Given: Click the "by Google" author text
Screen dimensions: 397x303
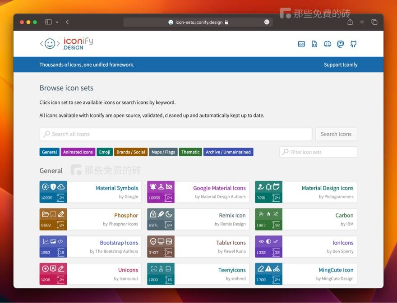Looking at the screenshot, I should point(129,197).
